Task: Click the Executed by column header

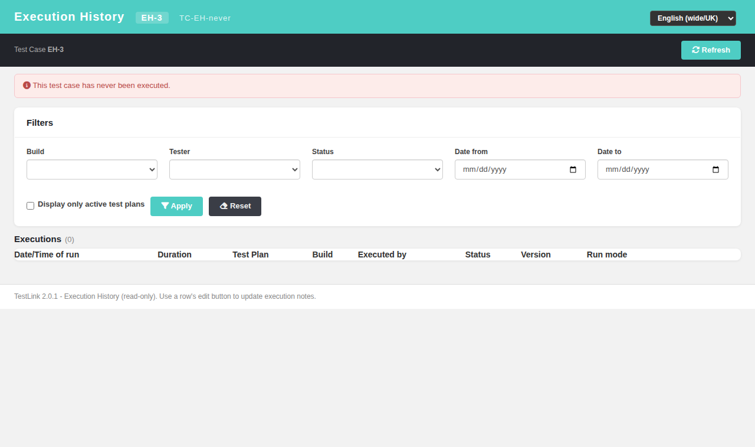Action: [382, 255]
